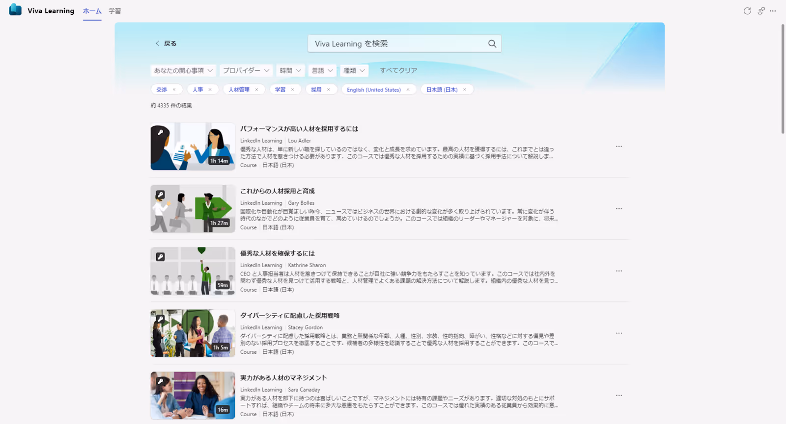Click すべてクリア to clear filters
Screen dimensions: 786x424
(x=398, y=71)
